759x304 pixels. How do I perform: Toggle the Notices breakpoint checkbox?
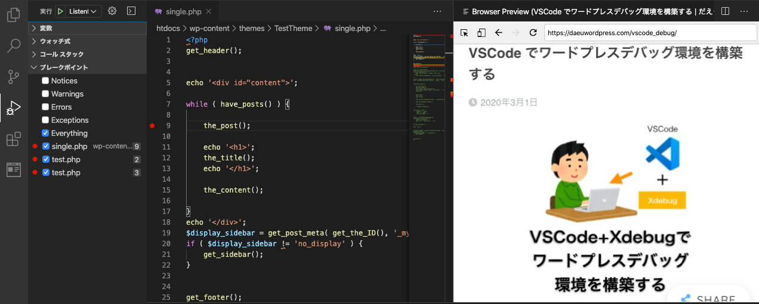(45, 80)
